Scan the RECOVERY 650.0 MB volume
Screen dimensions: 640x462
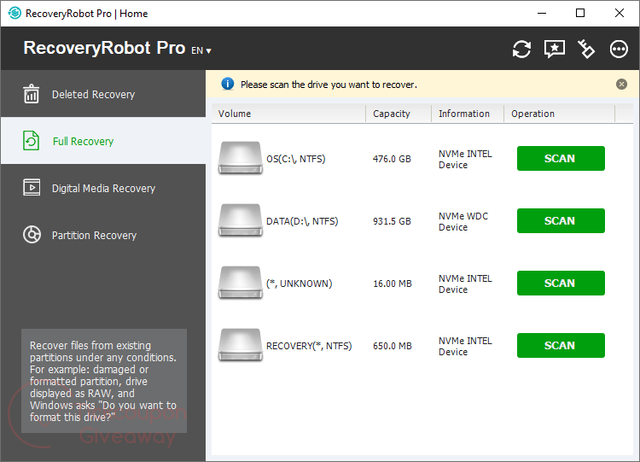tap(561, 346)
